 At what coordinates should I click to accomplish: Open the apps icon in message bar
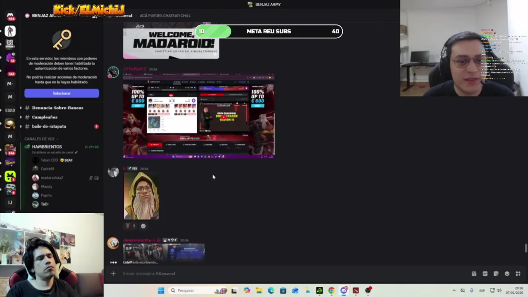coord(518,273)
